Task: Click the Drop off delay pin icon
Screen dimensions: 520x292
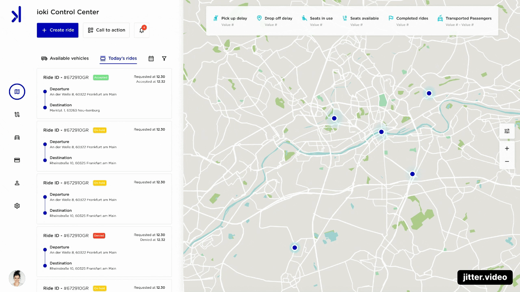Action: [259, 18]
